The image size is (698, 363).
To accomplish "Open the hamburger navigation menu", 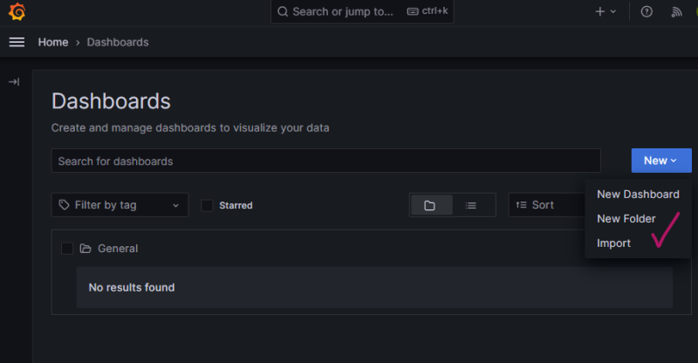I will 17,42.
